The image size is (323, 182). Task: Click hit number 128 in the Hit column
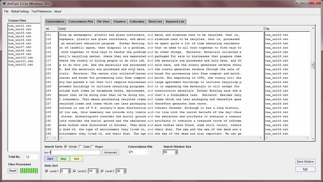(48, 108)
